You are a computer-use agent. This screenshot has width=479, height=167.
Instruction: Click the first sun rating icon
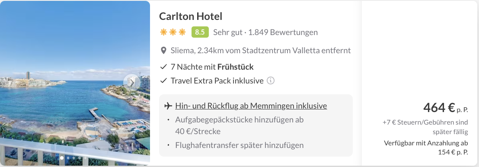[x=163, y=32]
